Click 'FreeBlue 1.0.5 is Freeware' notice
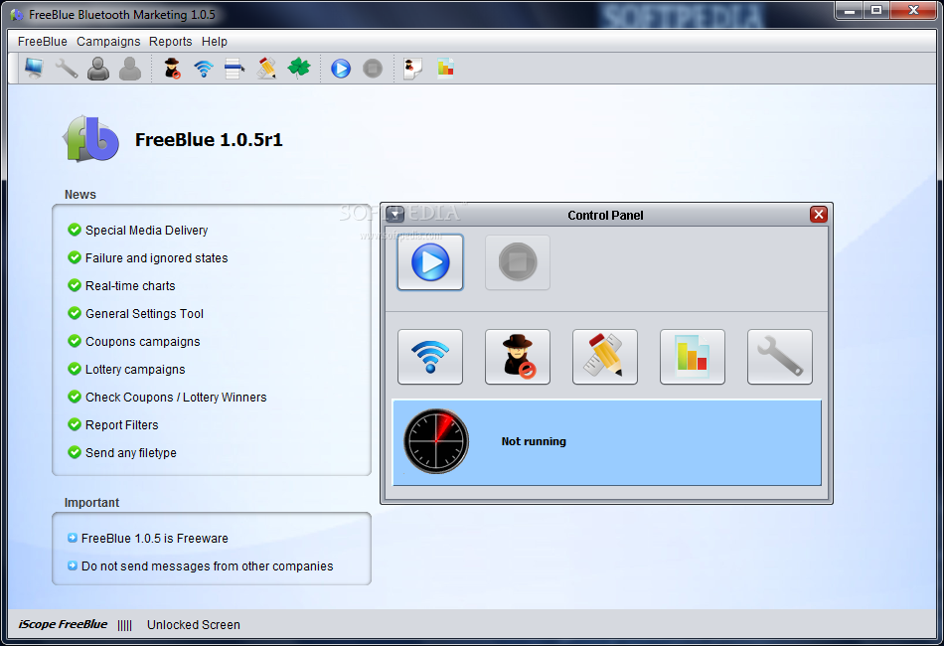Screen dimensions: 944x646 (x=155, y=539)
